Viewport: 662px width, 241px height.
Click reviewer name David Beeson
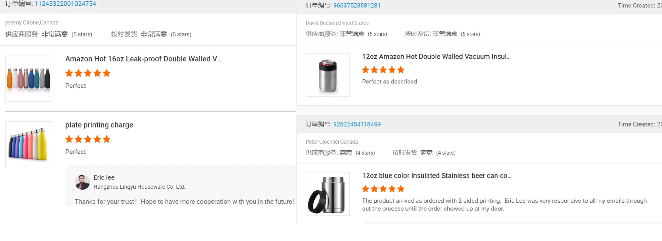point(321,23)
